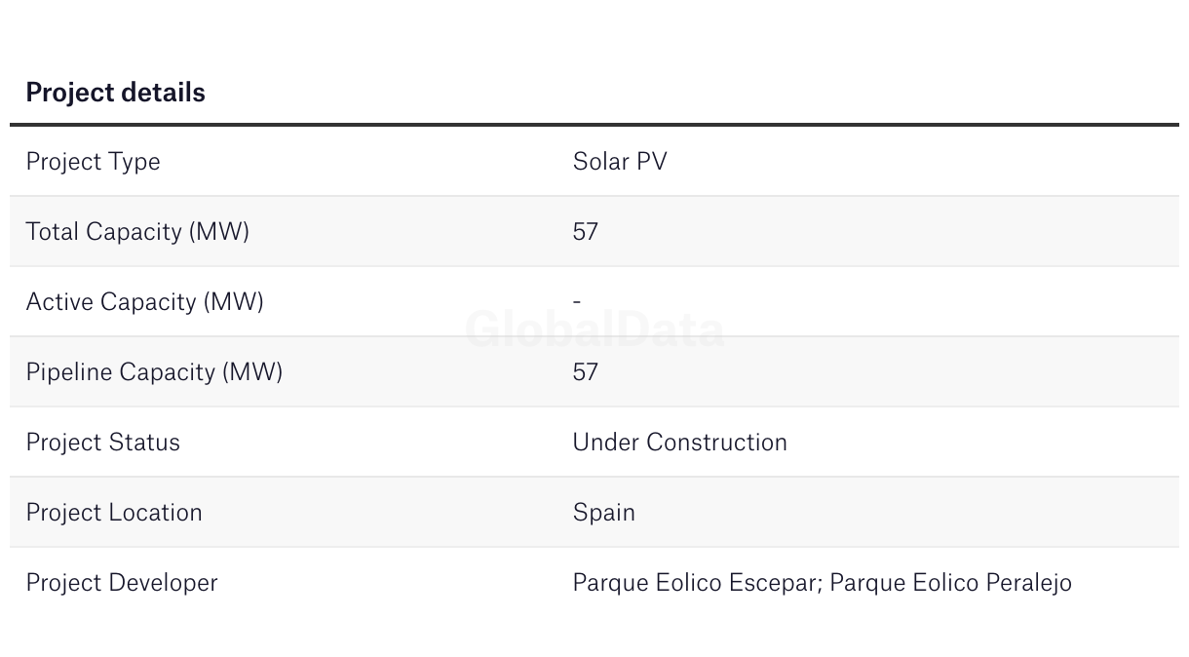Select the Project Type label

click(93, 162)
